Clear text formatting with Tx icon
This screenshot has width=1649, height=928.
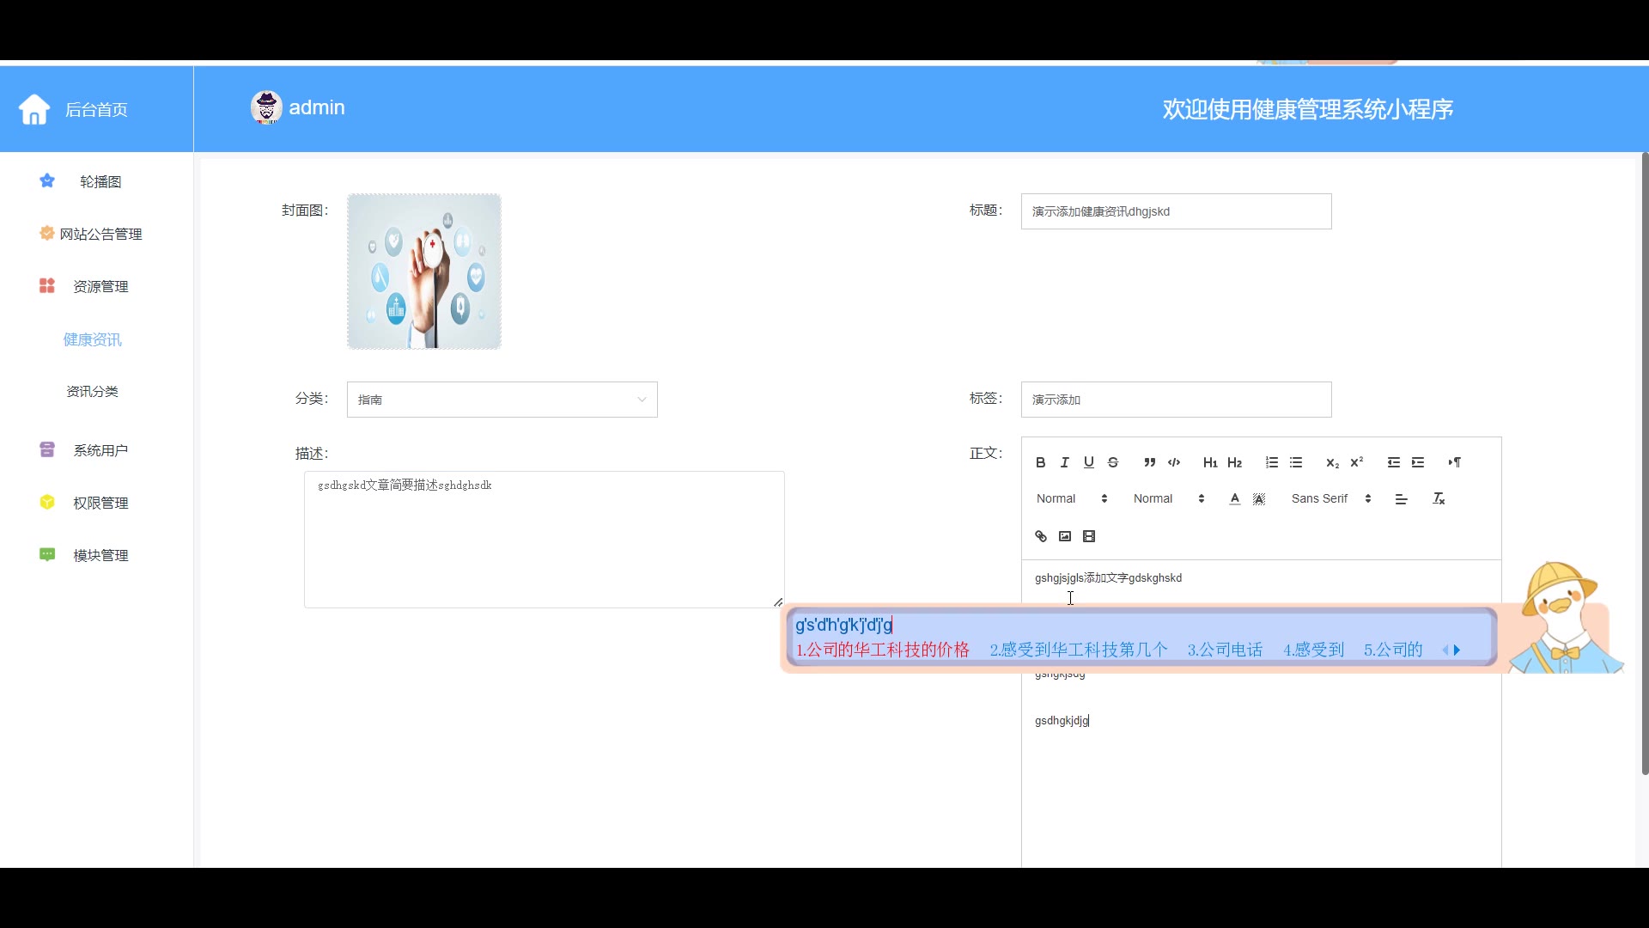tap(1439, 498)
